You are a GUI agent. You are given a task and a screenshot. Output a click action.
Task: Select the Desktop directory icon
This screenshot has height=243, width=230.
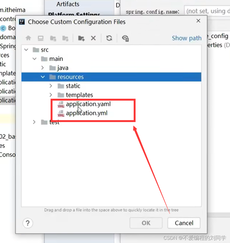pyautogui.click(x=41, y=38)
